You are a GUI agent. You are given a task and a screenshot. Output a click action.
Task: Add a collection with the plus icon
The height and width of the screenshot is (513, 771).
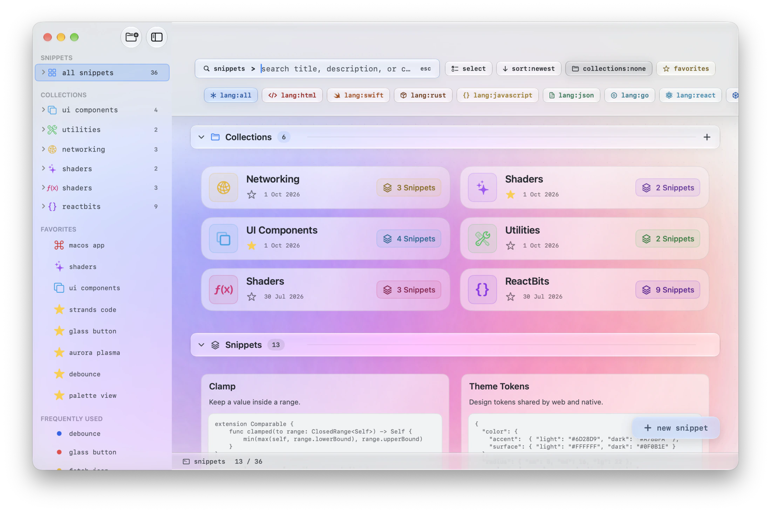707,137
